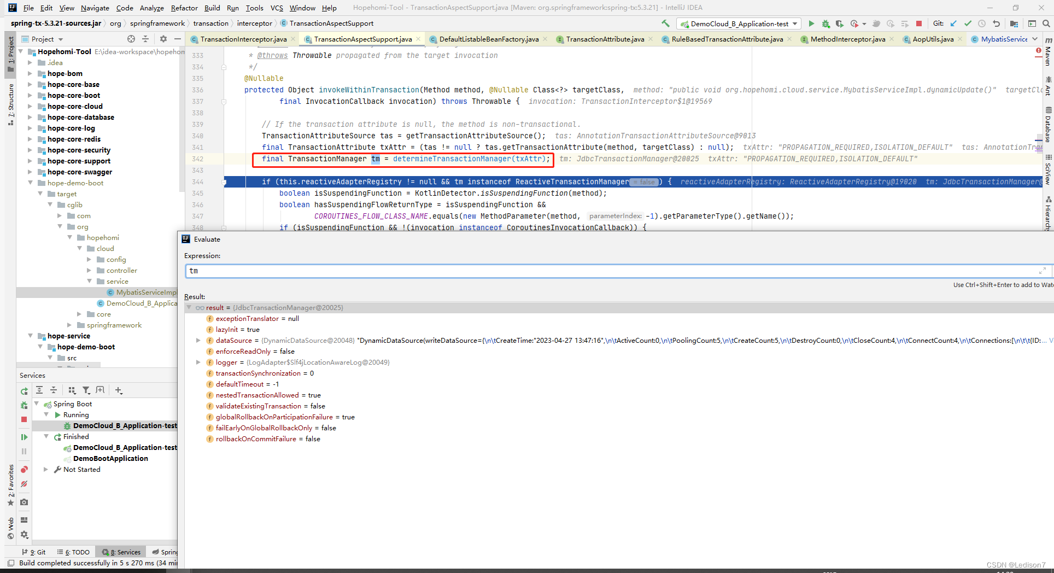Expand the Evaluate expression field icon
Screen dimensions: 1054x573
(x=1042, y=271)
